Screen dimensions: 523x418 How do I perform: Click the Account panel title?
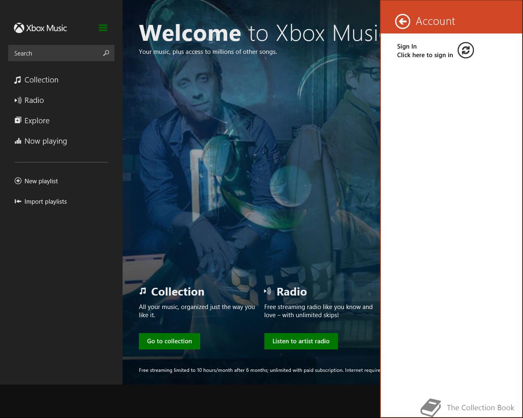pos(436,21)
